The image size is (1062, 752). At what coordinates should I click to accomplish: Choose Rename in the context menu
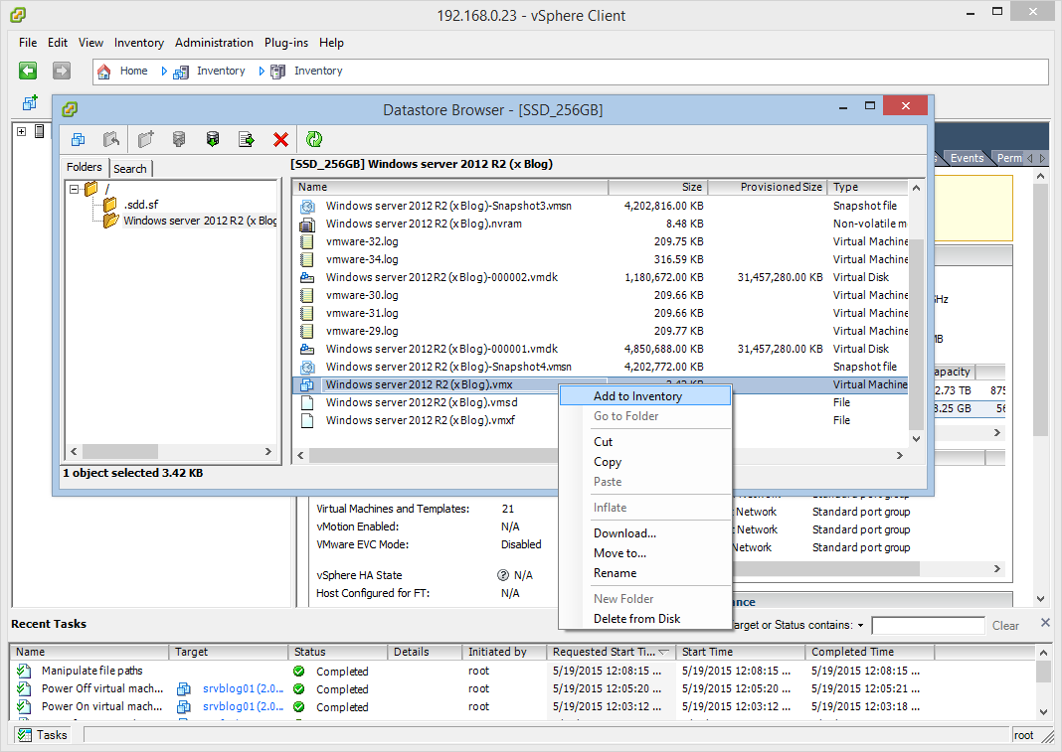645,573
